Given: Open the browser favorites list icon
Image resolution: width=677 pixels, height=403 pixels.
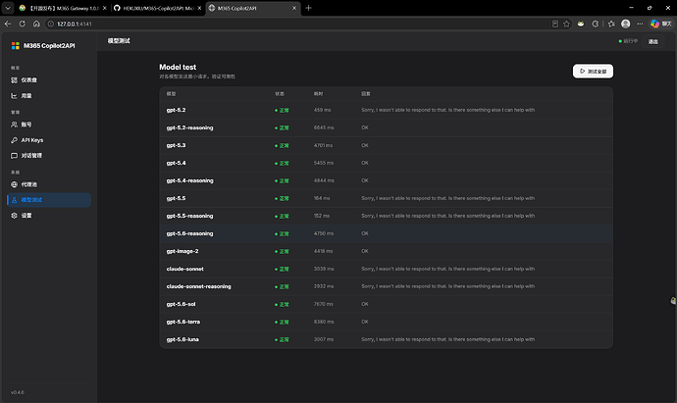Looking at the screenshot, I should [x=611, y=24].
